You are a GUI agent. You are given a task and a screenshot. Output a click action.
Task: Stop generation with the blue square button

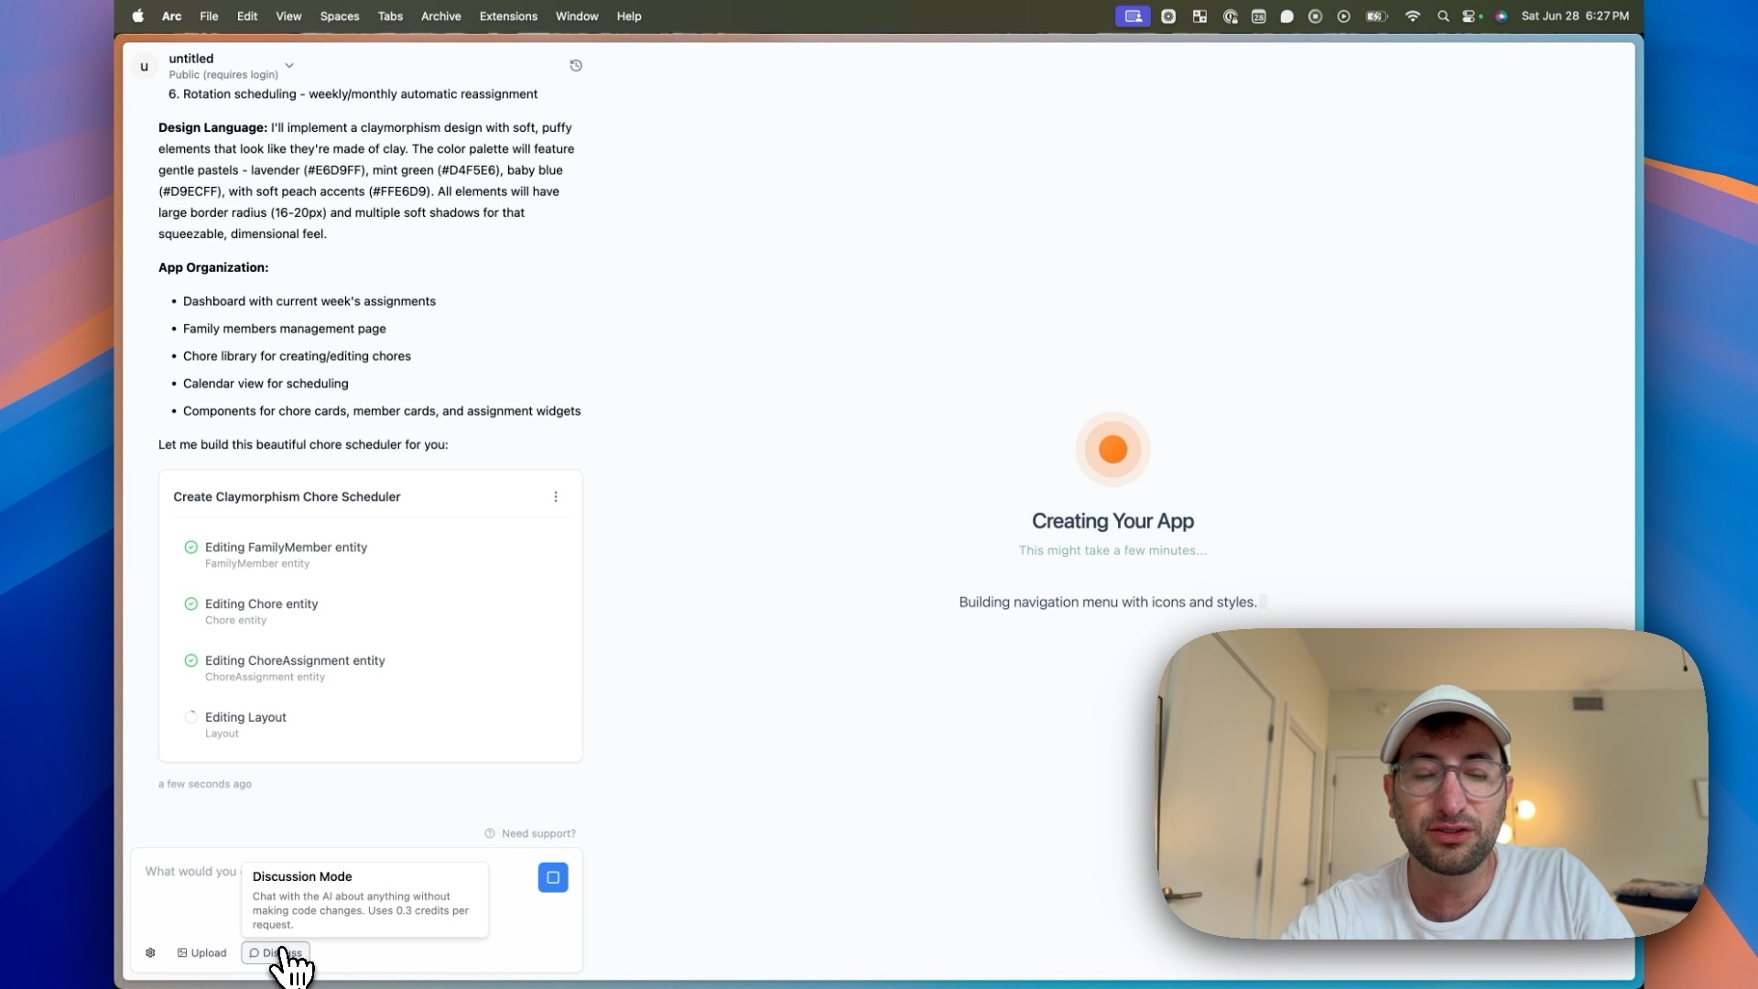click(x=552, y=876)
